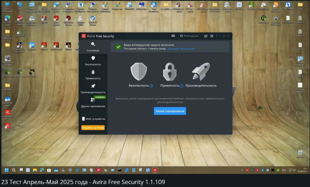Screen dimensions: 310x187
Task: Open the Состояние status tab in Avira
Action: tap(93, 47)
